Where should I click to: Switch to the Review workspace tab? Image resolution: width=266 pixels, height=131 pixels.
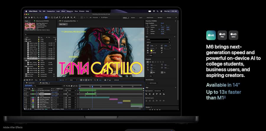point(133,18)
